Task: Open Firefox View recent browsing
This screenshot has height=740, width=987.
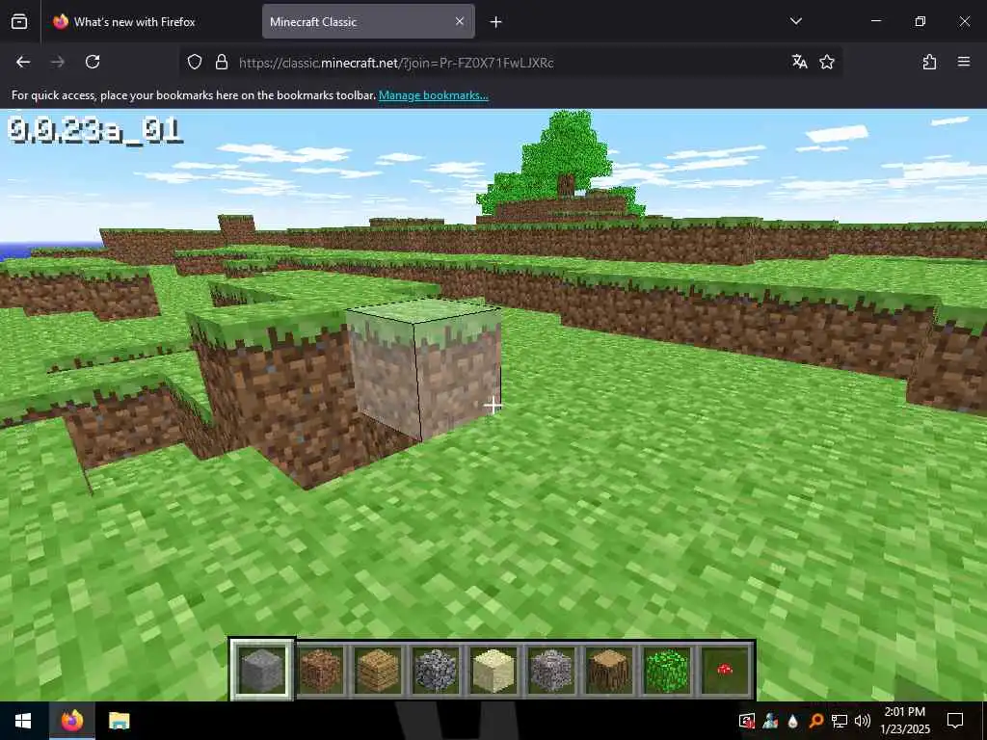Action: 19,21
